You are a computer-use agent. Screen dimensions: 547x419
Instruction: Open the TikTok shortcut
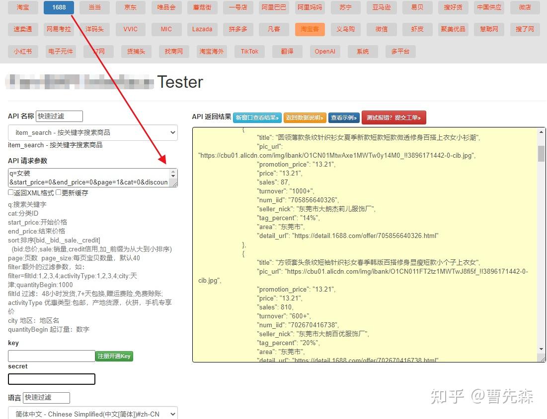(249, 51)
